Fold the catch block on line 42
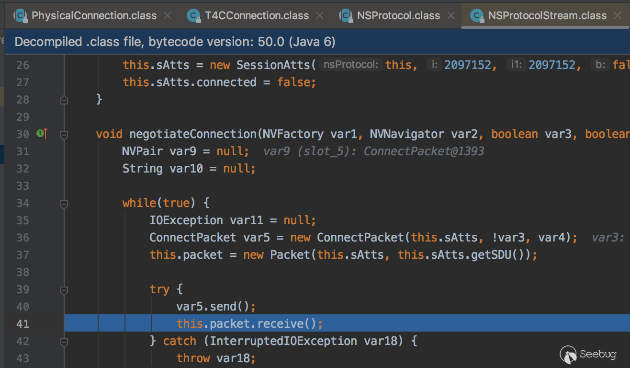This screenshot has height=368, width=630. point(64,342)
